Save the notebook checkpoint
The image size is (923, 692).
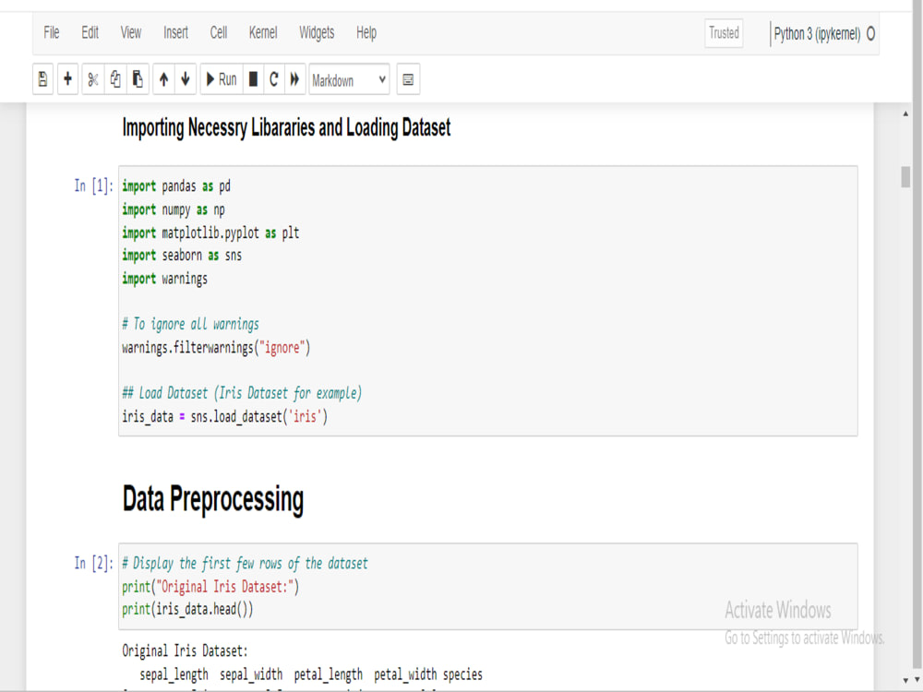42,79
